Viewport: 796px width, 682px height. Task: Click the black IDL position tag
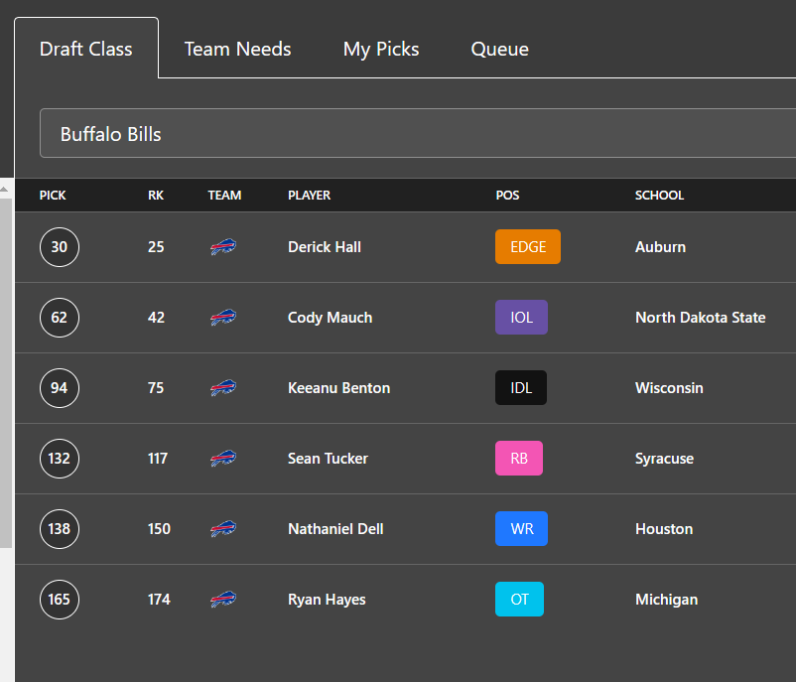point(521,388)
